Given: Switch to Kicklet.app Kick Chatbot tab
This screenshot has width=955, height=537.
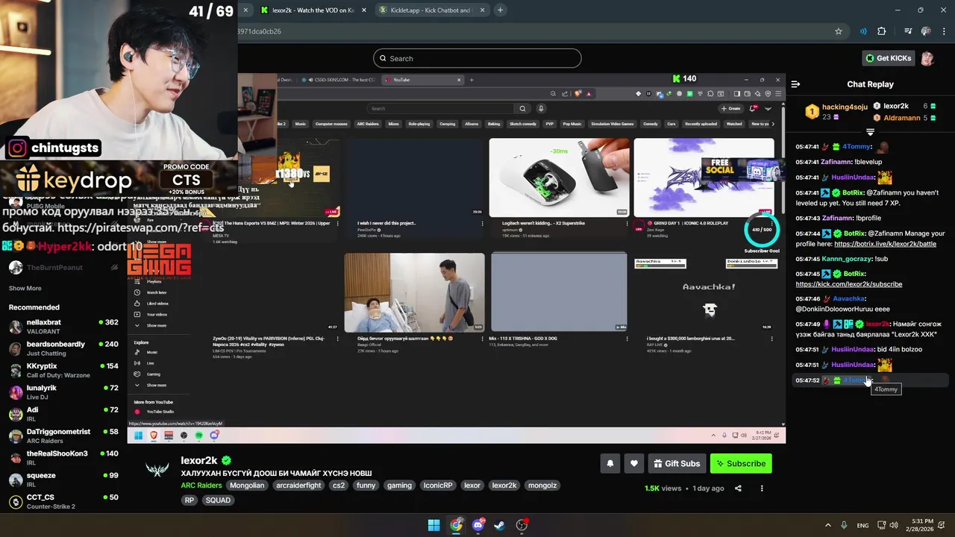Looking at the screenshot, I should click(431, 10).
